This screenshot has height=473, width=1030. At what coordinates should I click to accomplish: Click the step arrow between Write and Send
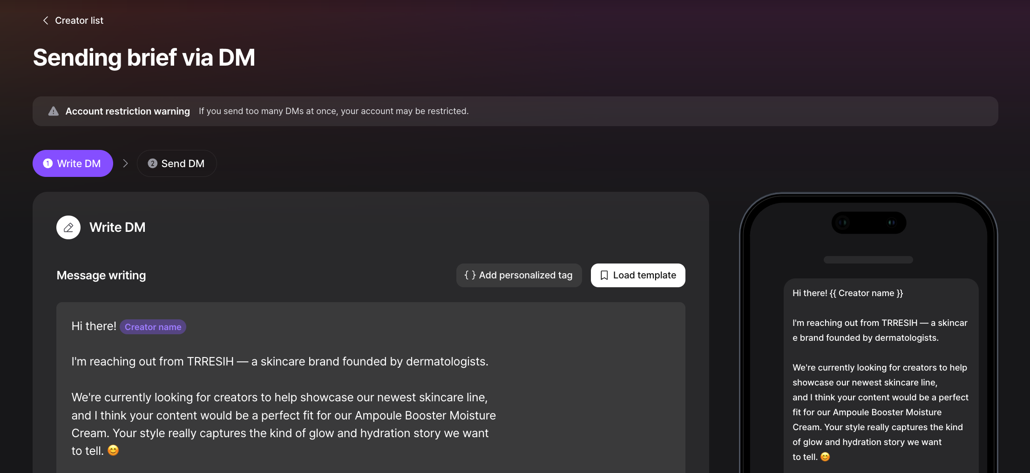125,163
